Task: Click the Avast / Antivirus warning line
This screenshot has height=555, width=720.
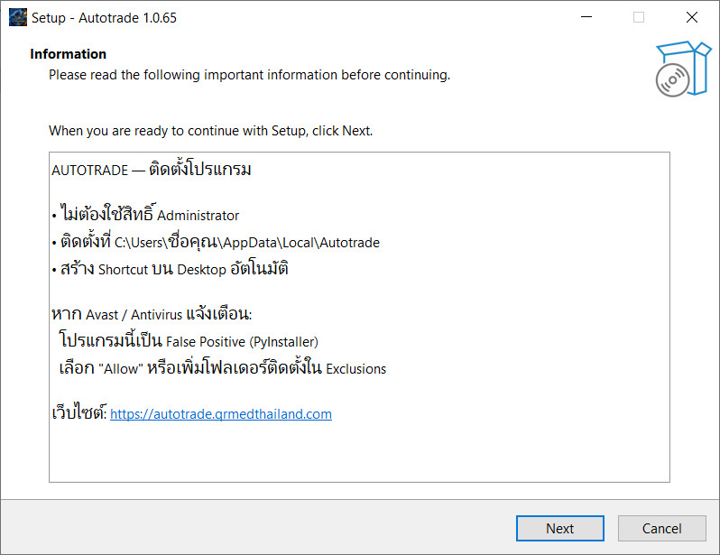Action: [152, 314]
